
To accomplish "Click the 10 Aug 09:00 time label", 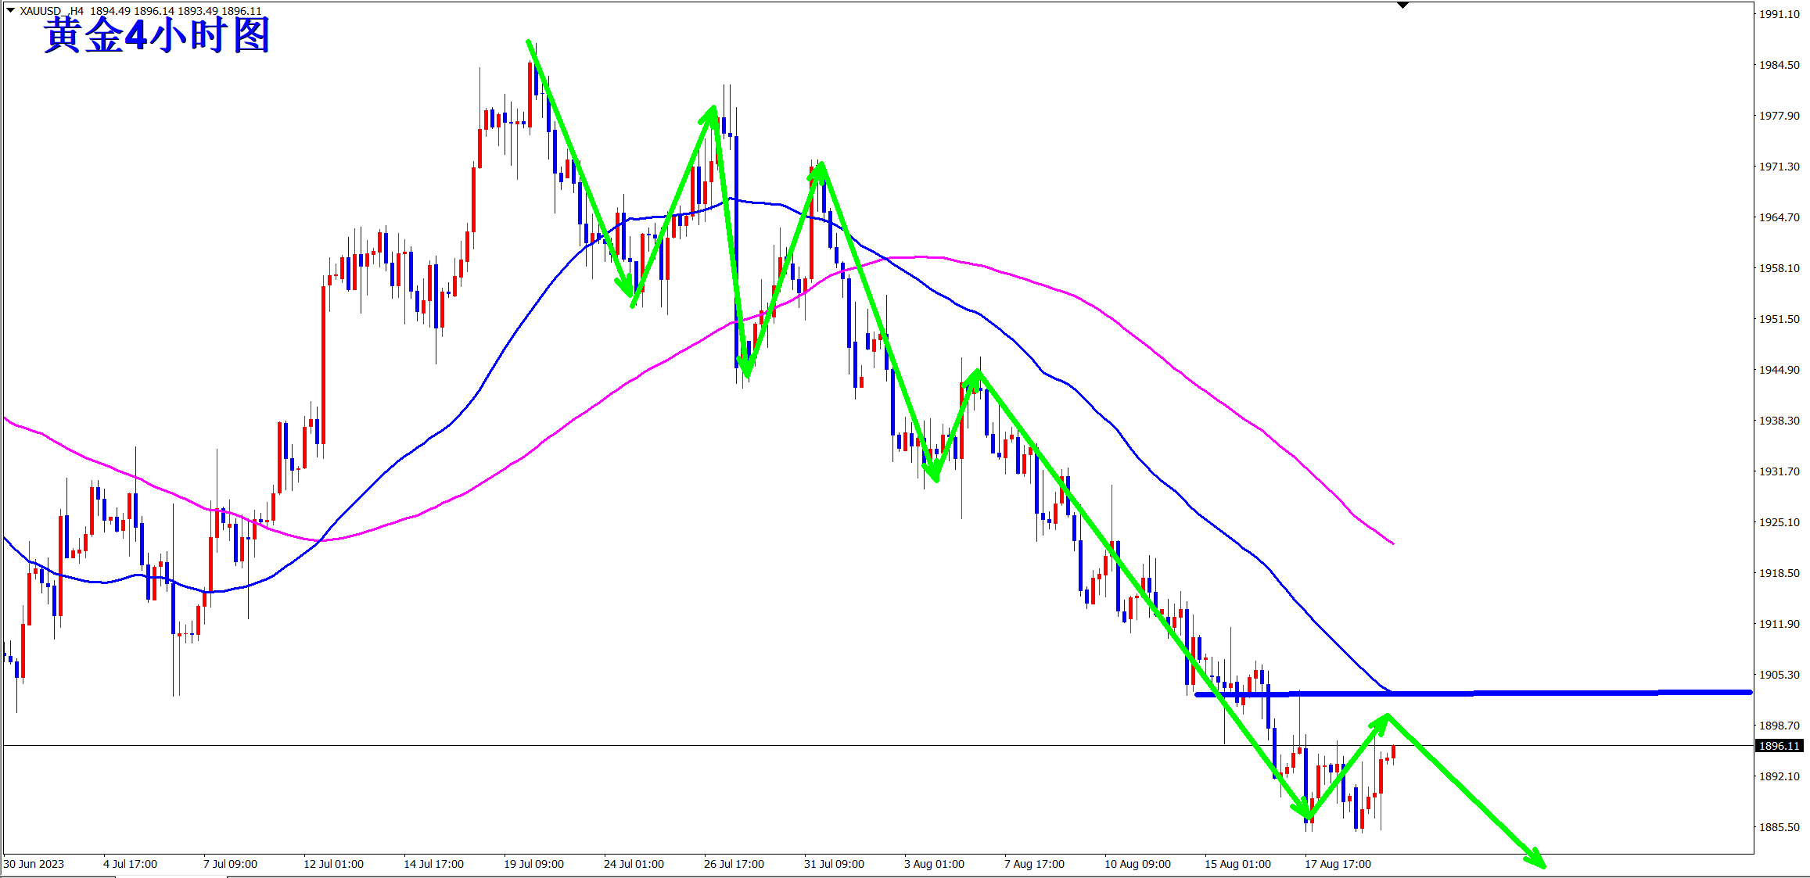I will 1137,864.
